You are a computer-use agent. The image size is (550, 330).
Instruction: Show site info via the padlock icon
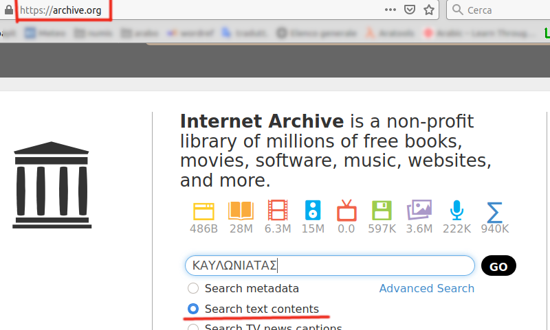pyautogui.click(x=8, y=10)
